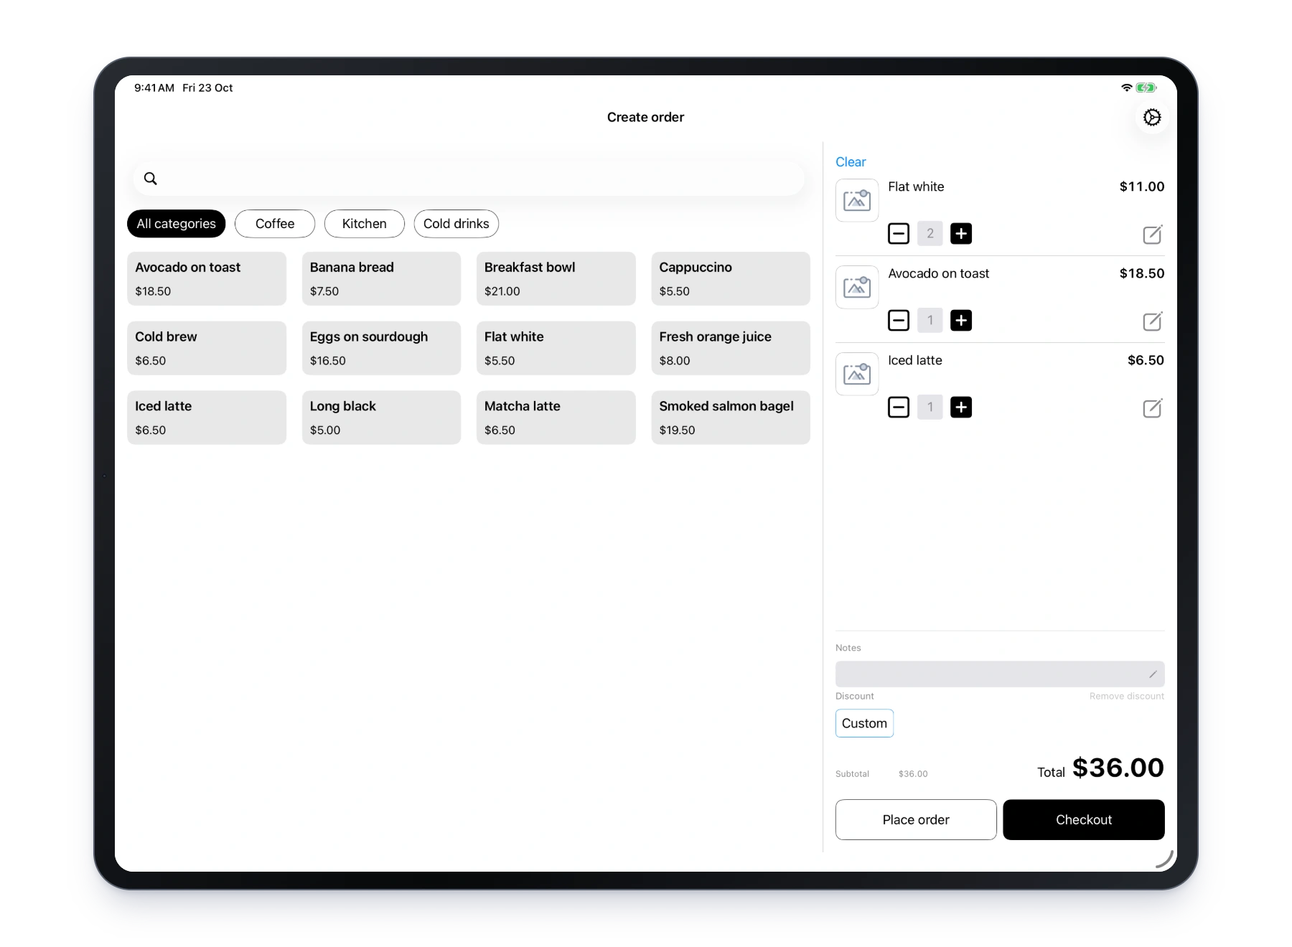Filter menu by Cold drinks category

(456, 224)
